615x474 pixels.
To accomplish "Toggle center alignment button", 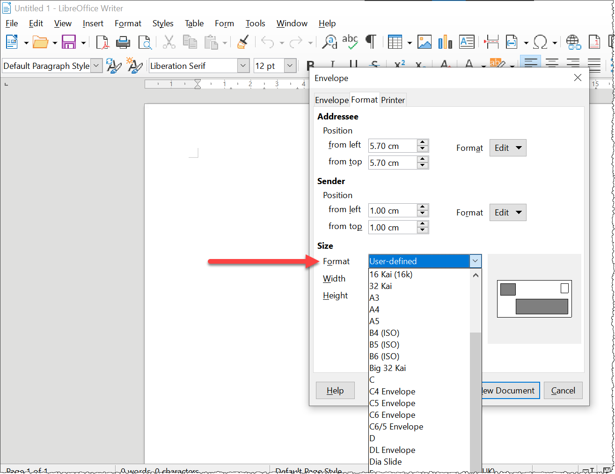I will 552,64.
